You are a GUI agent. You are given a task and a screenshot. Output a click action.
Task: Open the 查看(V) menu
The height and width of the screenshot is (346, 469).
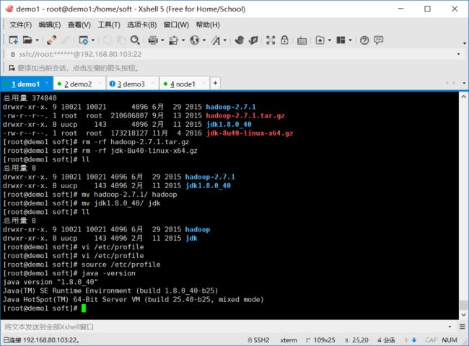click(79, 25)
